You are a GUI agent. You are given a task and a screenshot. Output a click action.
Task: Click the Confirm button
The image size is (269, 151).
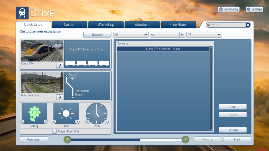233,130
